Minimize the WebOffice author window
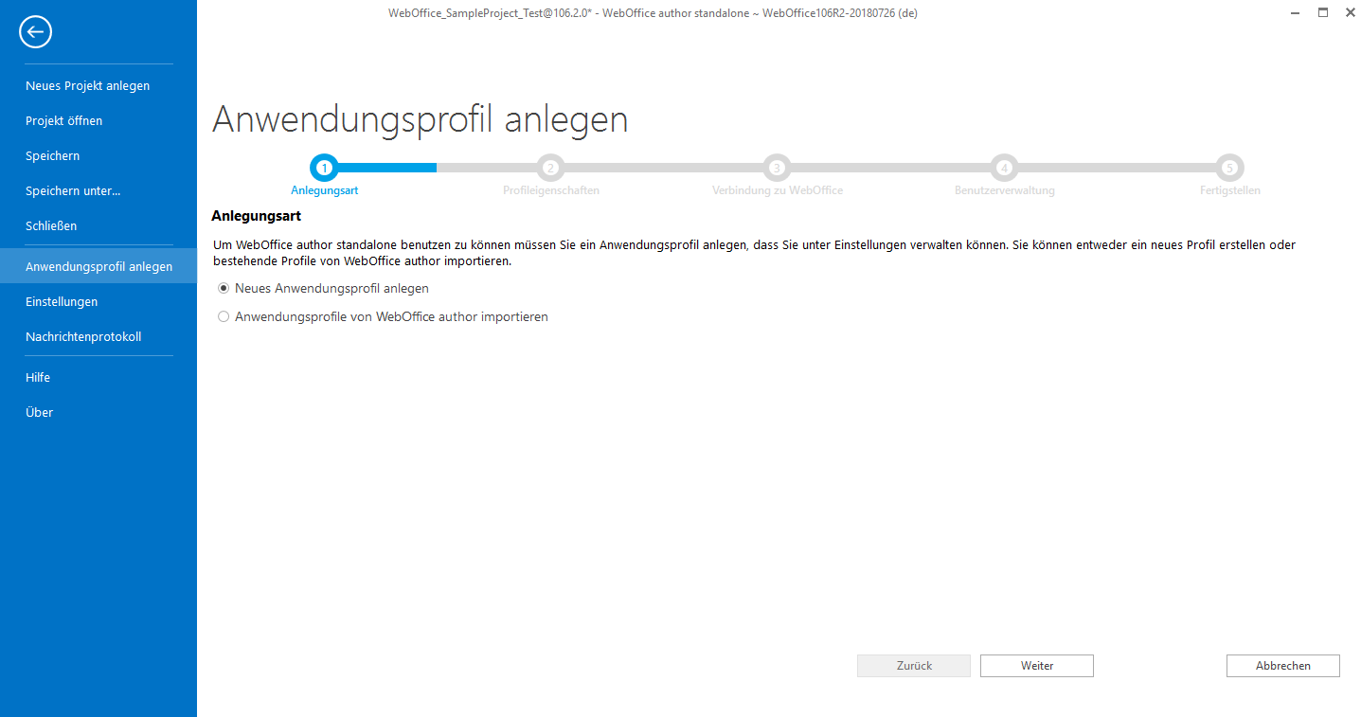Screen dimensions: 1361x717 [1295, 12]
